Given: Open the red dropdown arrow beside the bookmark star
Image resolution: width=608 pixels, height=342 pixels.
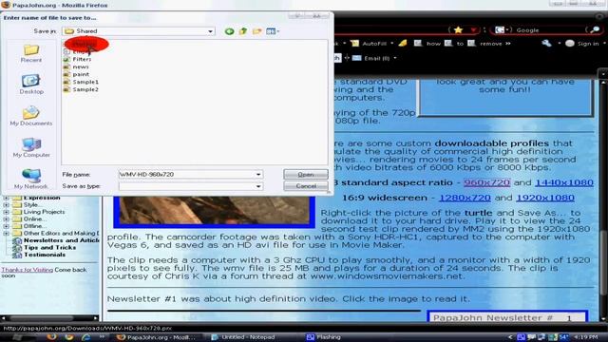Looking at the screenshot, I should coord(473,29).
